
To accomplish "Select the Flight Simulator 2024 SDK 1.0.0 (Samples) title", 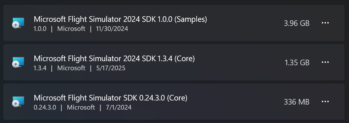I will (120, 19).
